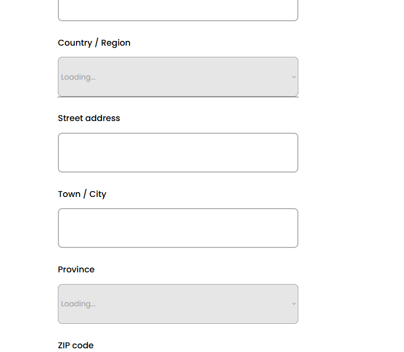Click the right end of Town / City field
The width and height of the screenshot is (404, 352).
[292, 228]
